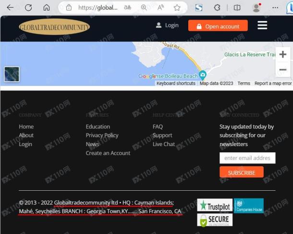Click the SUBSCRIBE button

point(242,172)
